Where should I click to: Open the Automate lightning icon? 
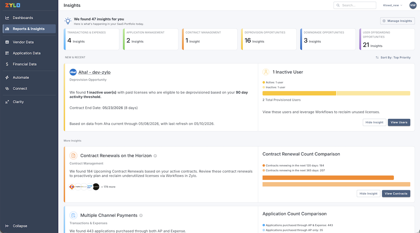(x=7, y=77)
